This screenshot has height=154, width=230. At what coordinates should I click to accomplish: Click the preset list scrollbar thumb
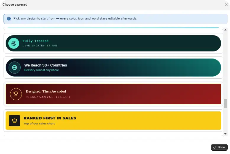[225, 103]
